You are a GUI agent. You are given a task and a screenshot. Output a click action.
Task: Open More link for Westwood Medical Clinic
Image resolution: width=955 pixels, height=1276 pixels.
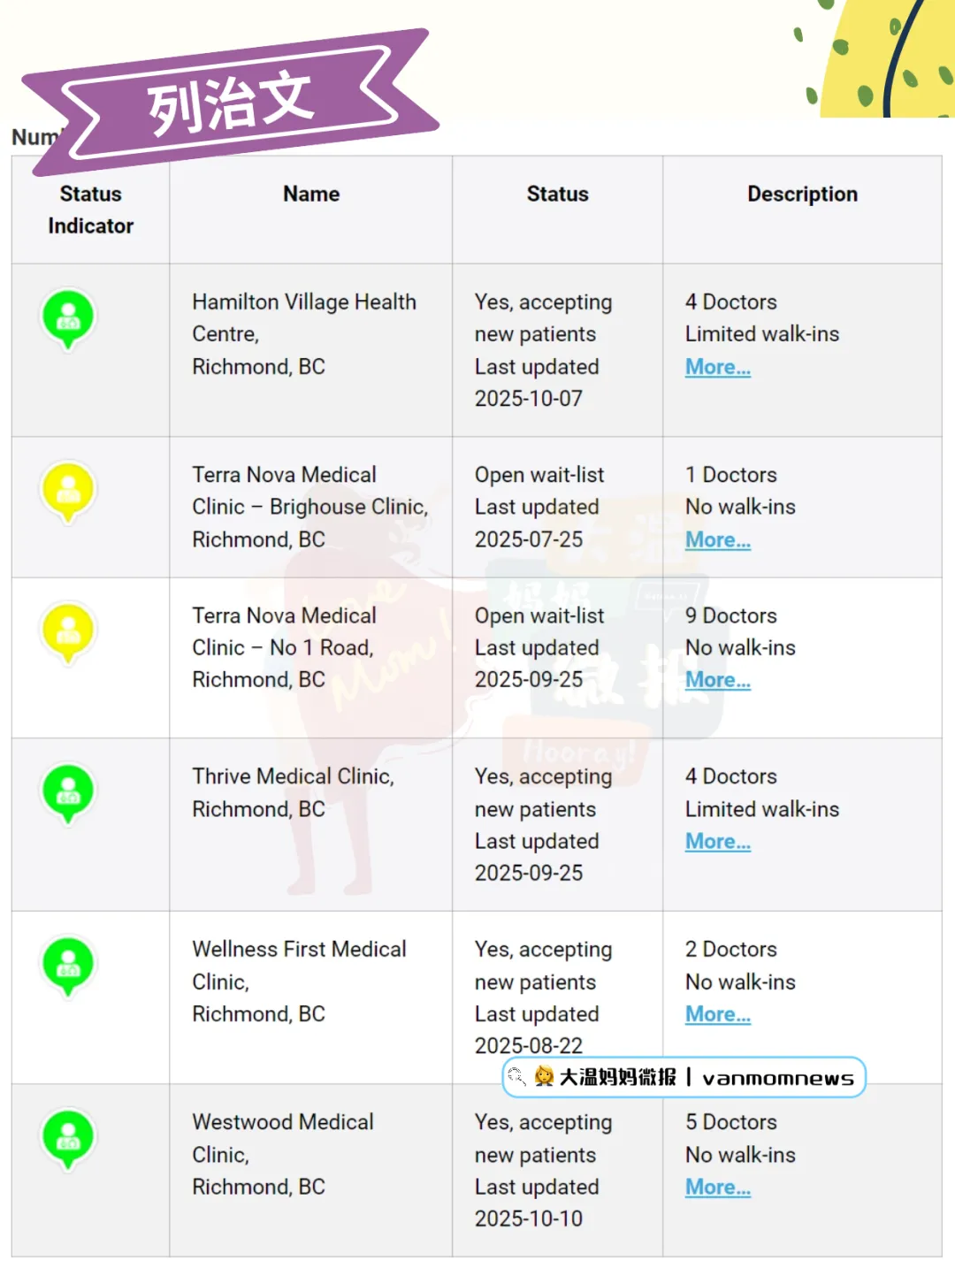(717, 1187)
